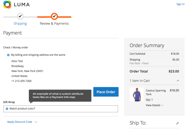Viewport: 188px width, 131px height.
Task: Expand the Apply Discount Code section
Action: tap(20, 122)
